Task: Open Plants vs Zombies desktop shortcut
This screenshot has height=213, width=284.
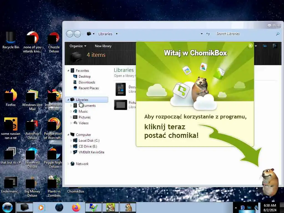Action: (54, 187)
